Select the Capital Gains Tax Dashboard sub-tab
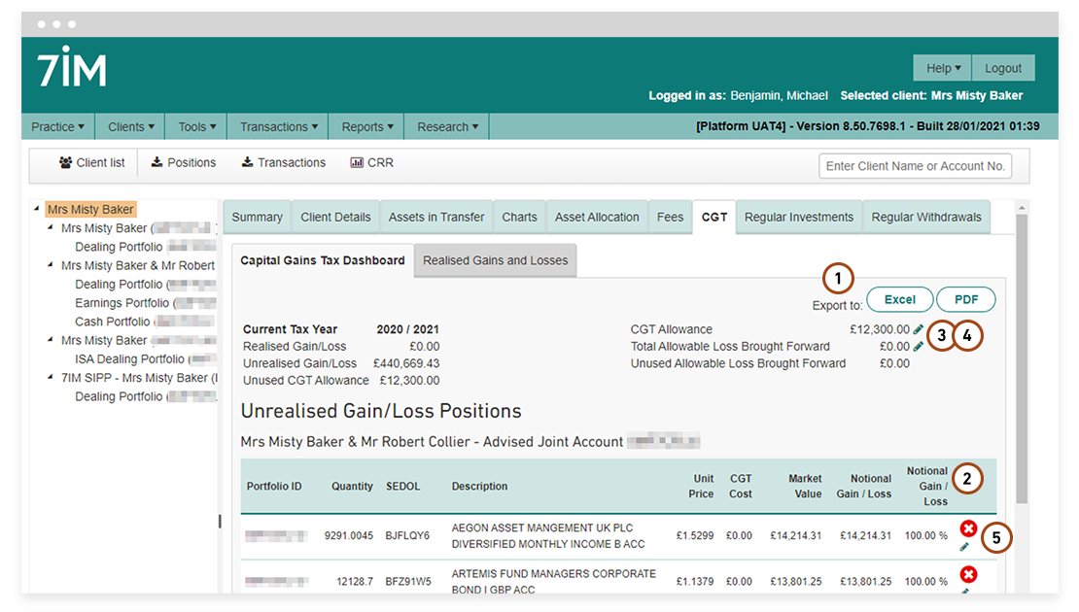Image resolution: width=1079 pixels, height=612 pixels. tap(323, 260)
